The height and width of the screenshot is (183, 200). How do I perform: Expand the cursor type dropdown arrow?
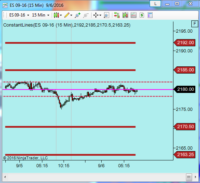tap(101, 15)
